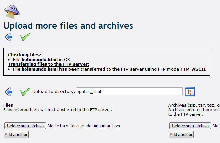Click Add another in the Archives section

(x=181, y=134)
